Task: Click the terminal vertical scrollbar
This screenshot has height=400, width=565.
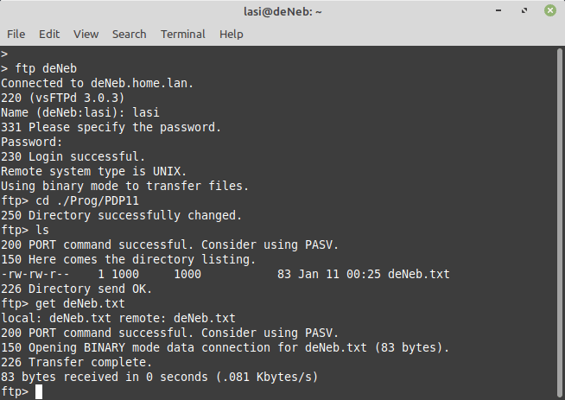Action: pos(560,223)
